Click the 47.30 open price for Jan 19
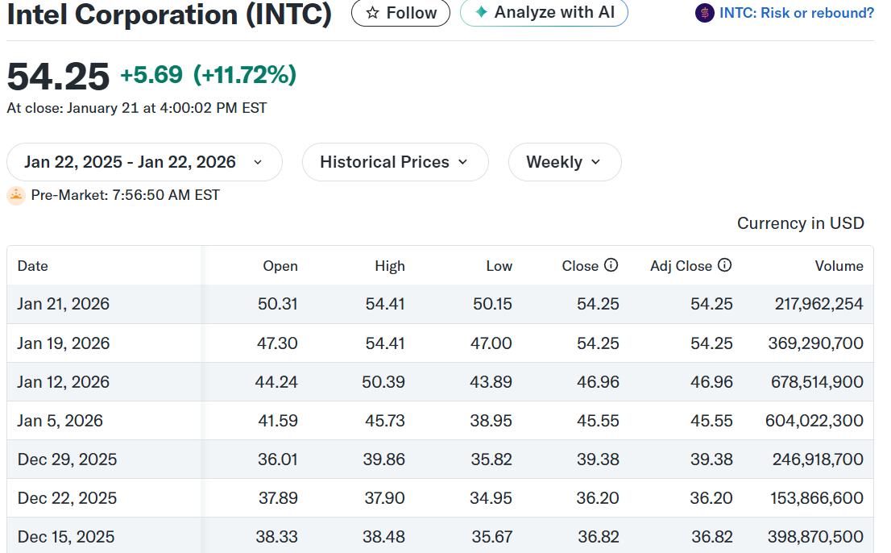The image size is (891, 553). click(x=277, y=343)
